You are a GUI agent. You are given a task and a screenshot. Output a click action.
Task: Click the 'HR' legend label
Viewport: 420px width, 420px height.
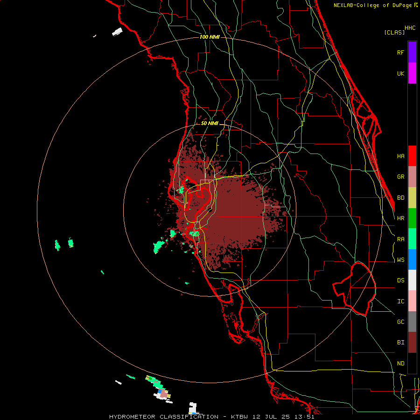pyautogui.click(x=400, y=218)
